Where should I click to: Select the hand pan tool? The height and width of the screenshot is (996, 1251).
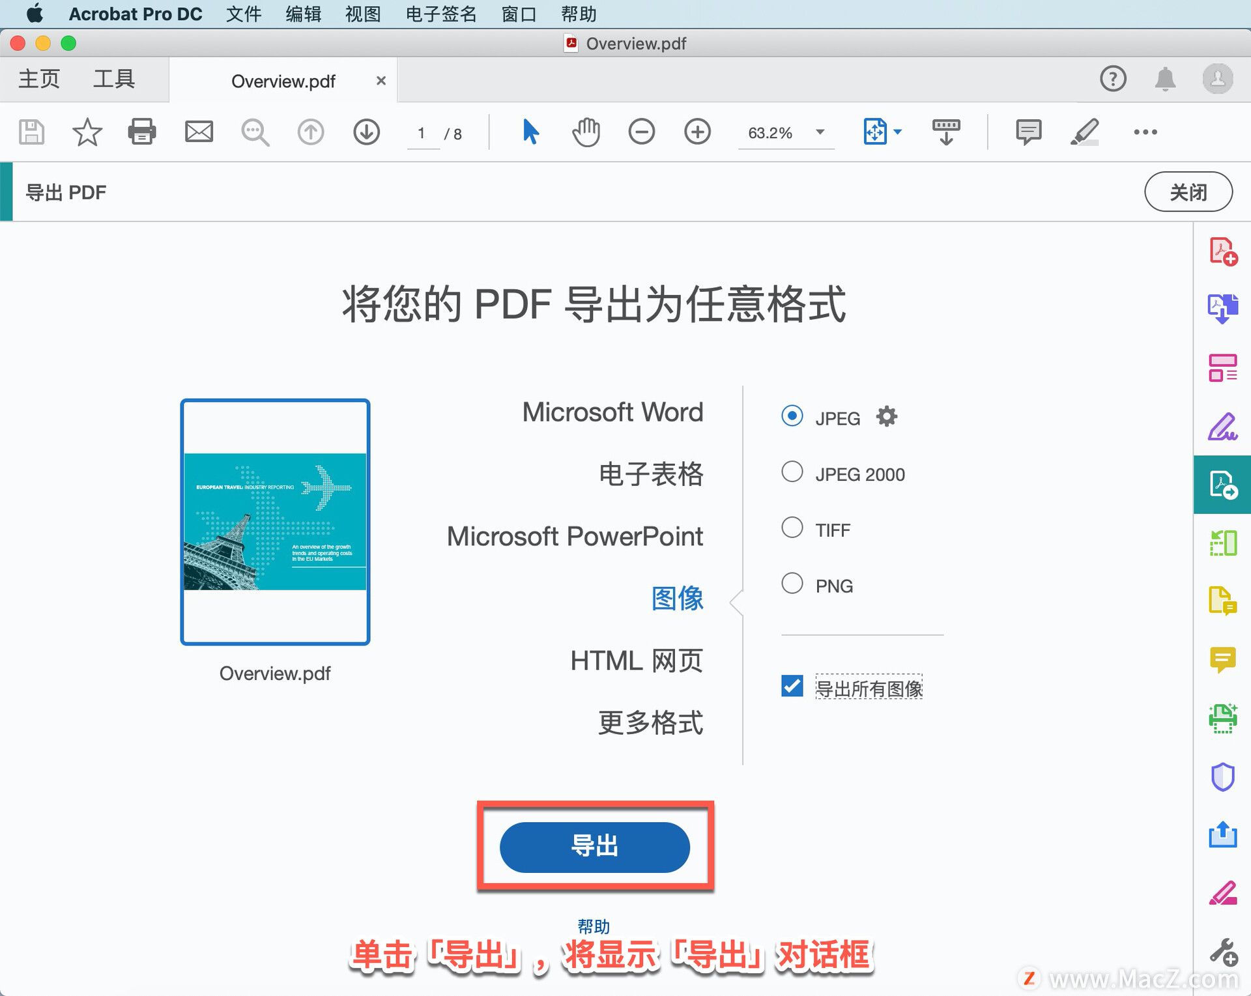[x=586, y=132]
